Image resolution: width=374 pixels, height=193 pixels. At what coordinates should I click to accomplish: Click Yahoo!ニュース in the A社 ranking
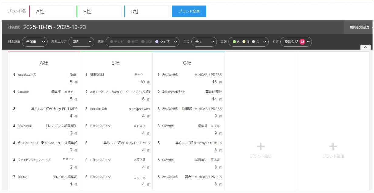point(27,75)
